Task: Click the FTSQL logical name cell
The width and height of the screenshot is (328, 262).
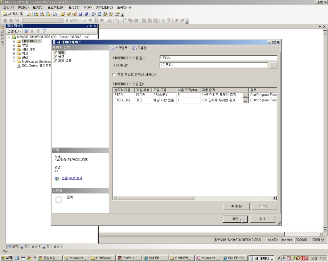Action: [124, 95]
